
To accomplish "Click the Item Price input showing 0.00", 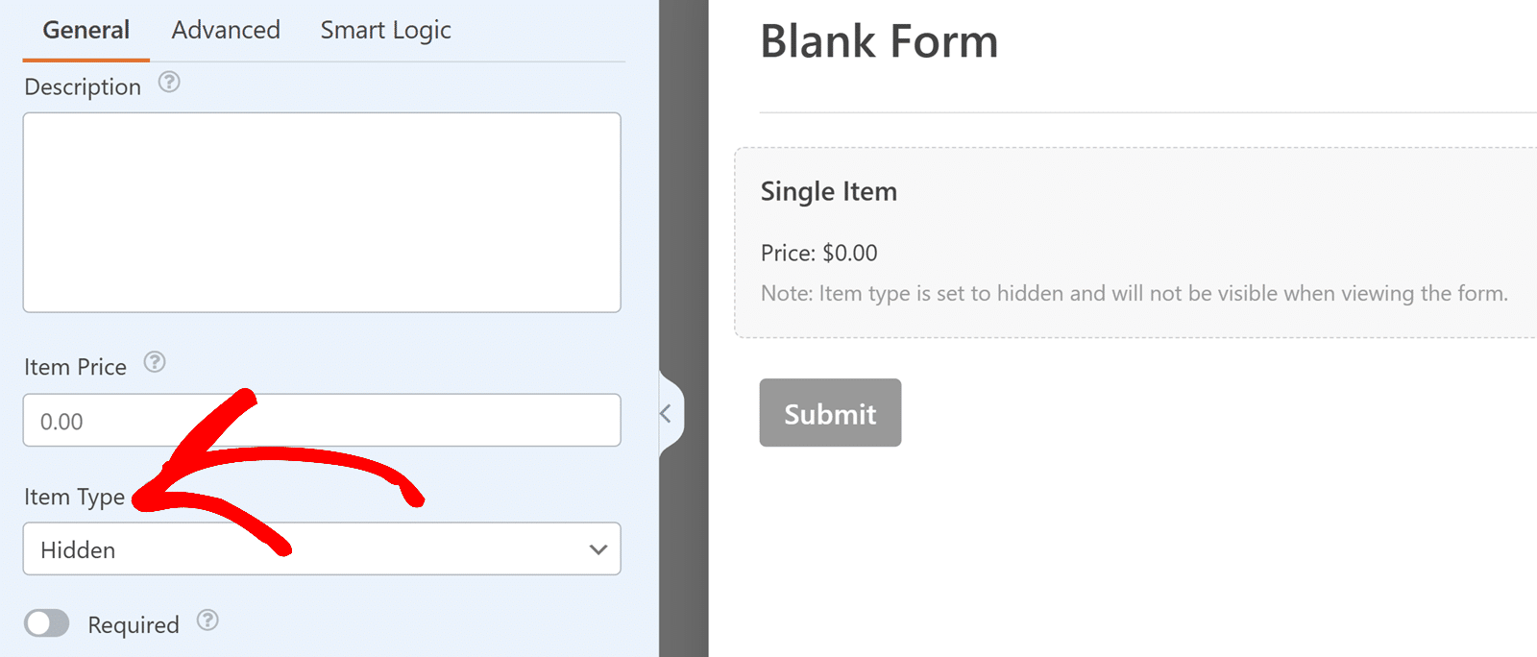I will pos(322,420).
